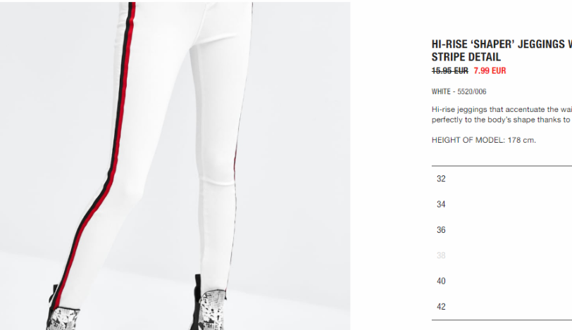Open the jeggings product photo
This screenshot has height=330, width=572.
(x=175, y=166)
